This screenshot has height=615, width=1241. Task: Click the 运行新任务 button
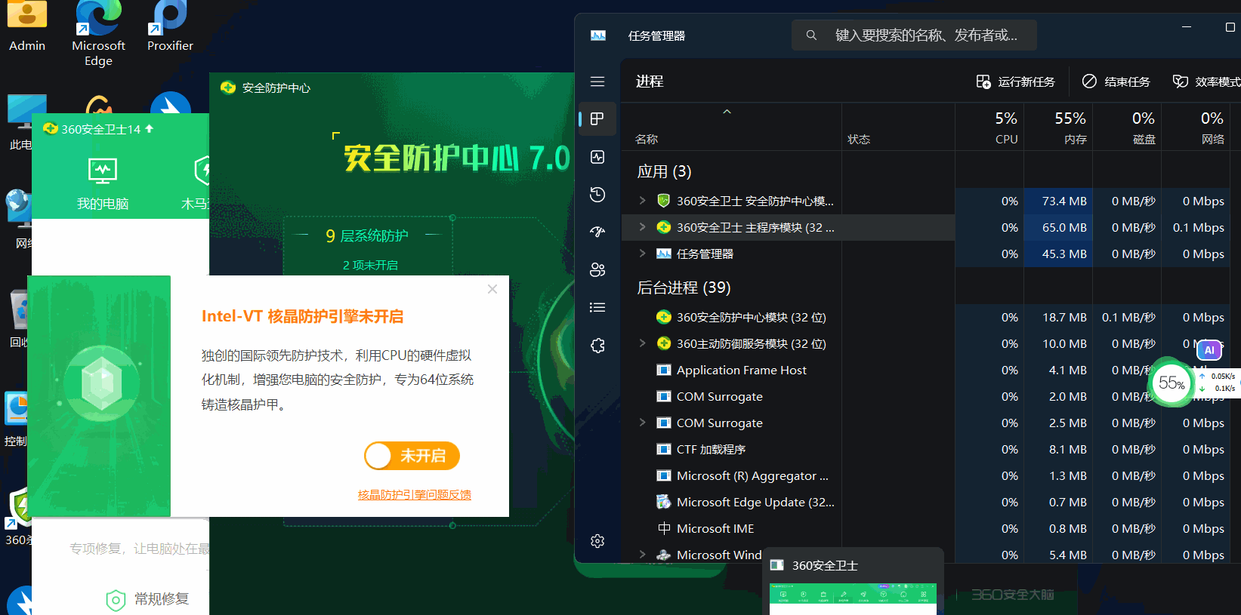(1015, 81)
